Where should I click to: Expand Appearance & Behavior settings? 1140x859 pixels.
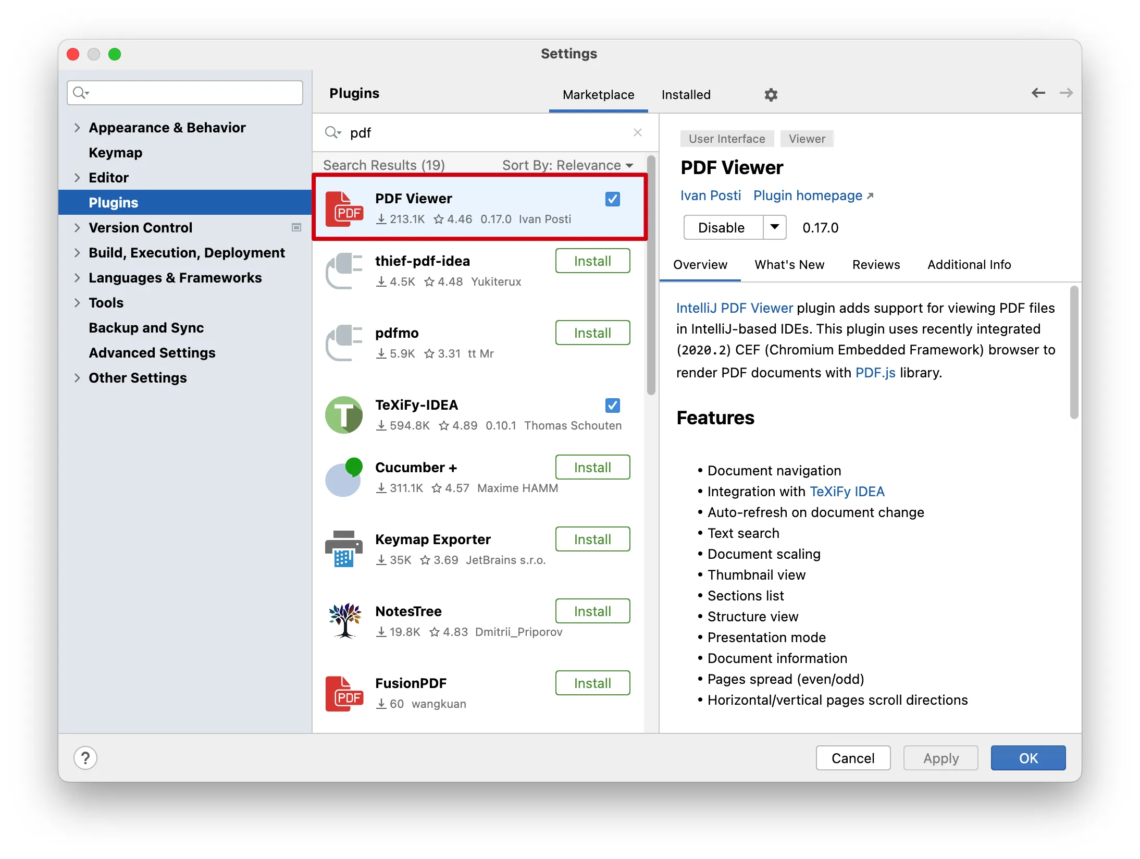pos(77,128)
